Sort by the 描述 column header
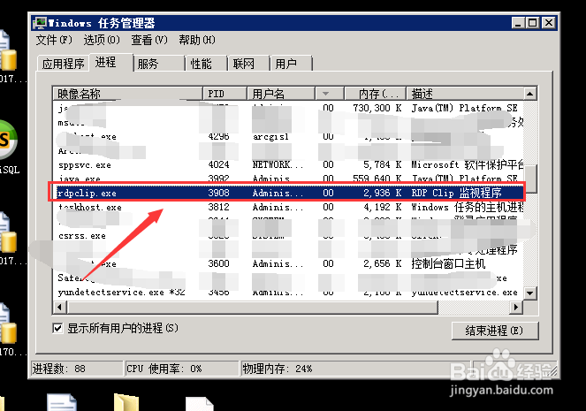Viewport: 586px width, 411px height. coord(465,94)
